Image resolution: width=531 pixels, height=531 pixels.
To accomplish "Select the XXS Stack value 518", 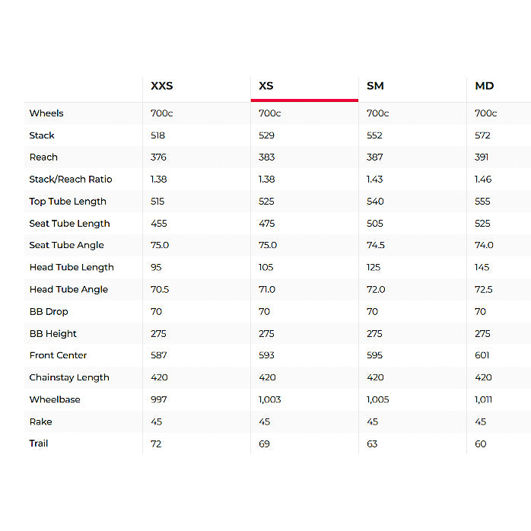I will 158,135.
